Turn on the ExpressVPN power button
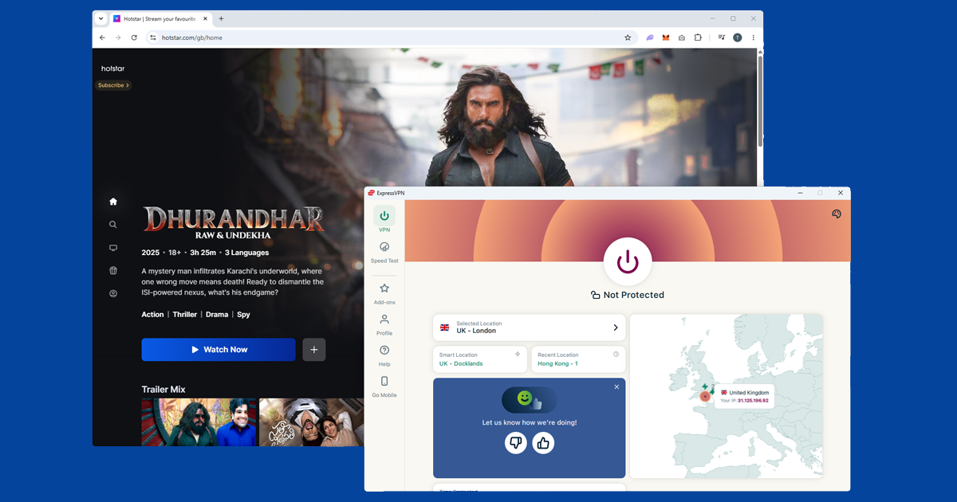 click(628, 261)
